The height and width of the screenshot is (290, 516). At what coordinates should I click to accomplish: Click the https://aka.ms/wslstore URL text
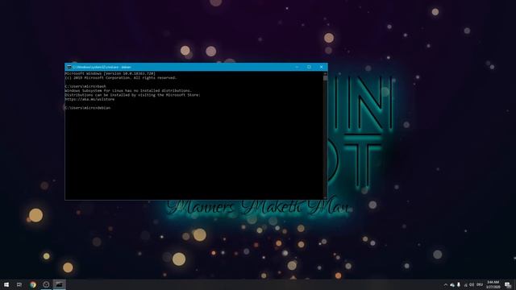89,99
